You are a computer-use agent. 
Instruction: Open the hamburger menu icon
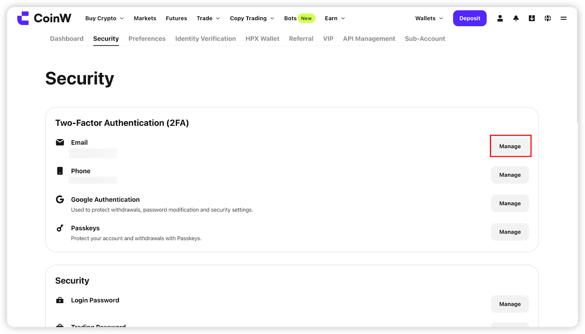coord(563,18)
